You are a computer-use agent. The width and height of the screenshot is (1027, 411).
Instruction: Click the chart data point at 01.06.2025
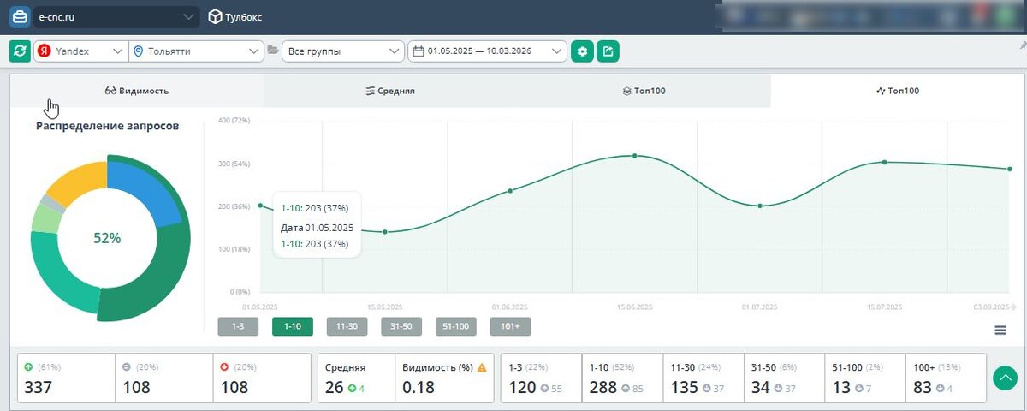tap(510, 190)
